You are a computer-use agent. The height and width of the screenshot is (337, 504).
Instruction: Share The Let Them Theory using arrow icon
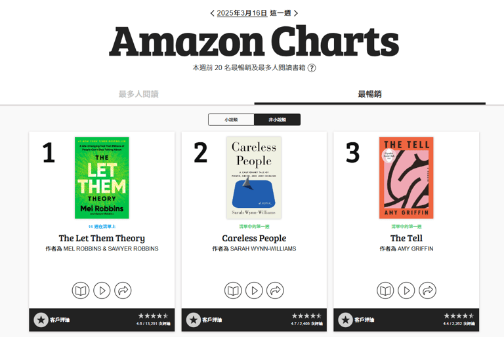coord(123,290)
